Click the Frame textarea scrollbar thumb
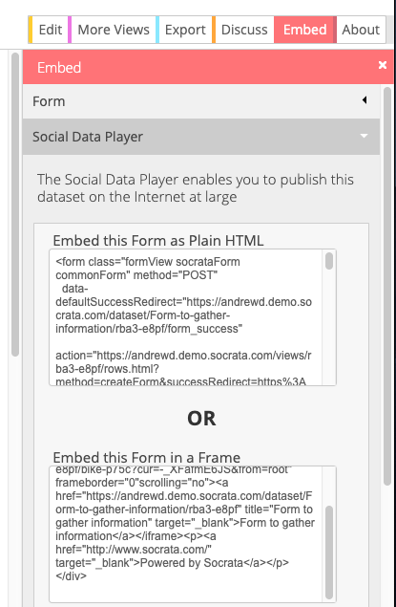The width and height of the screenshot is (396, 607). click(x=329, y=553)
